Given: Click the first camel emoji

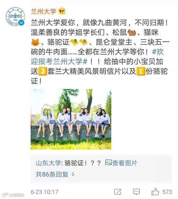Looking at the screenshot, I should (x=74, y=42).
